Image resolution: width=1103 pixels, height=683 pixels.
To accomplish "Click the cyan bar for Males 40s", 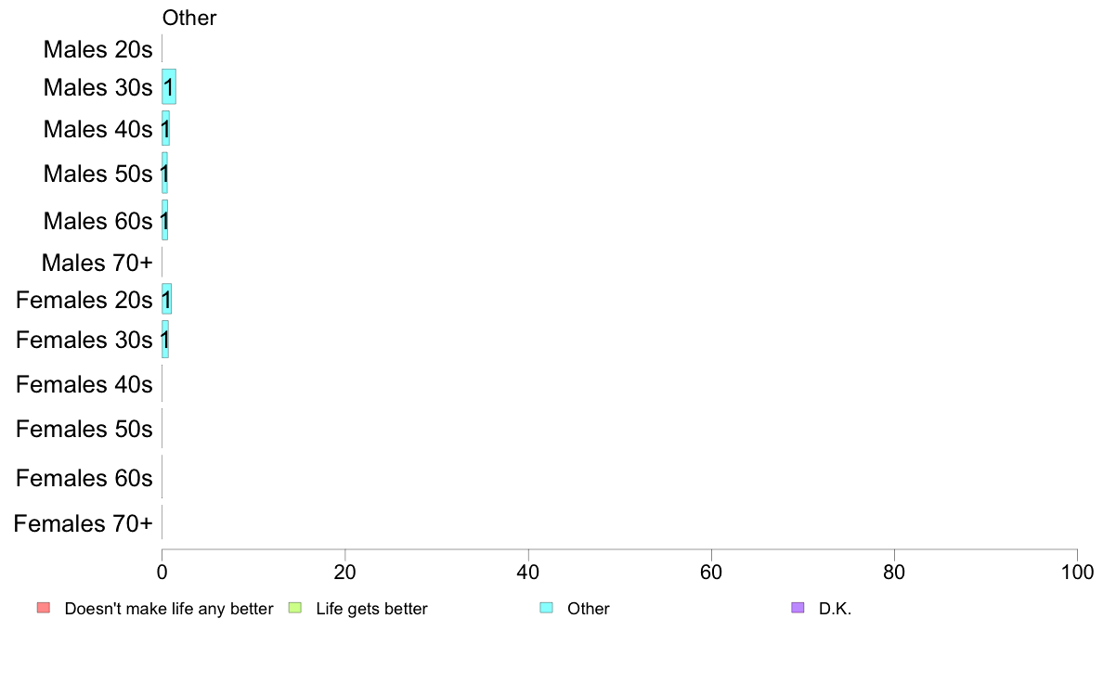I will coord(165,129).
